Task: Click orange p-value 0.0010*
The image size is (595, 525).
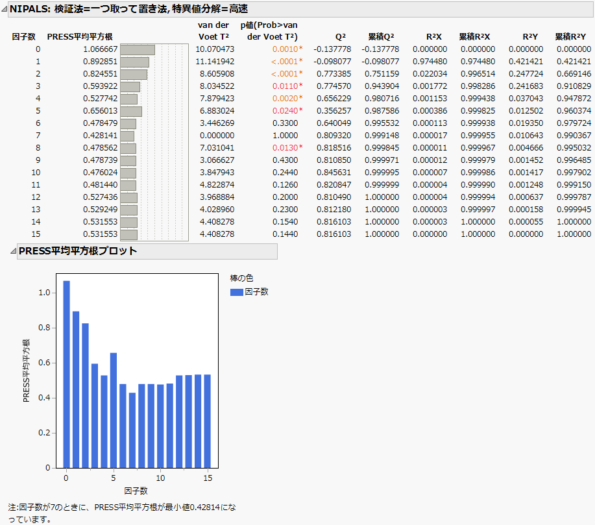Action: coord(287,49)
